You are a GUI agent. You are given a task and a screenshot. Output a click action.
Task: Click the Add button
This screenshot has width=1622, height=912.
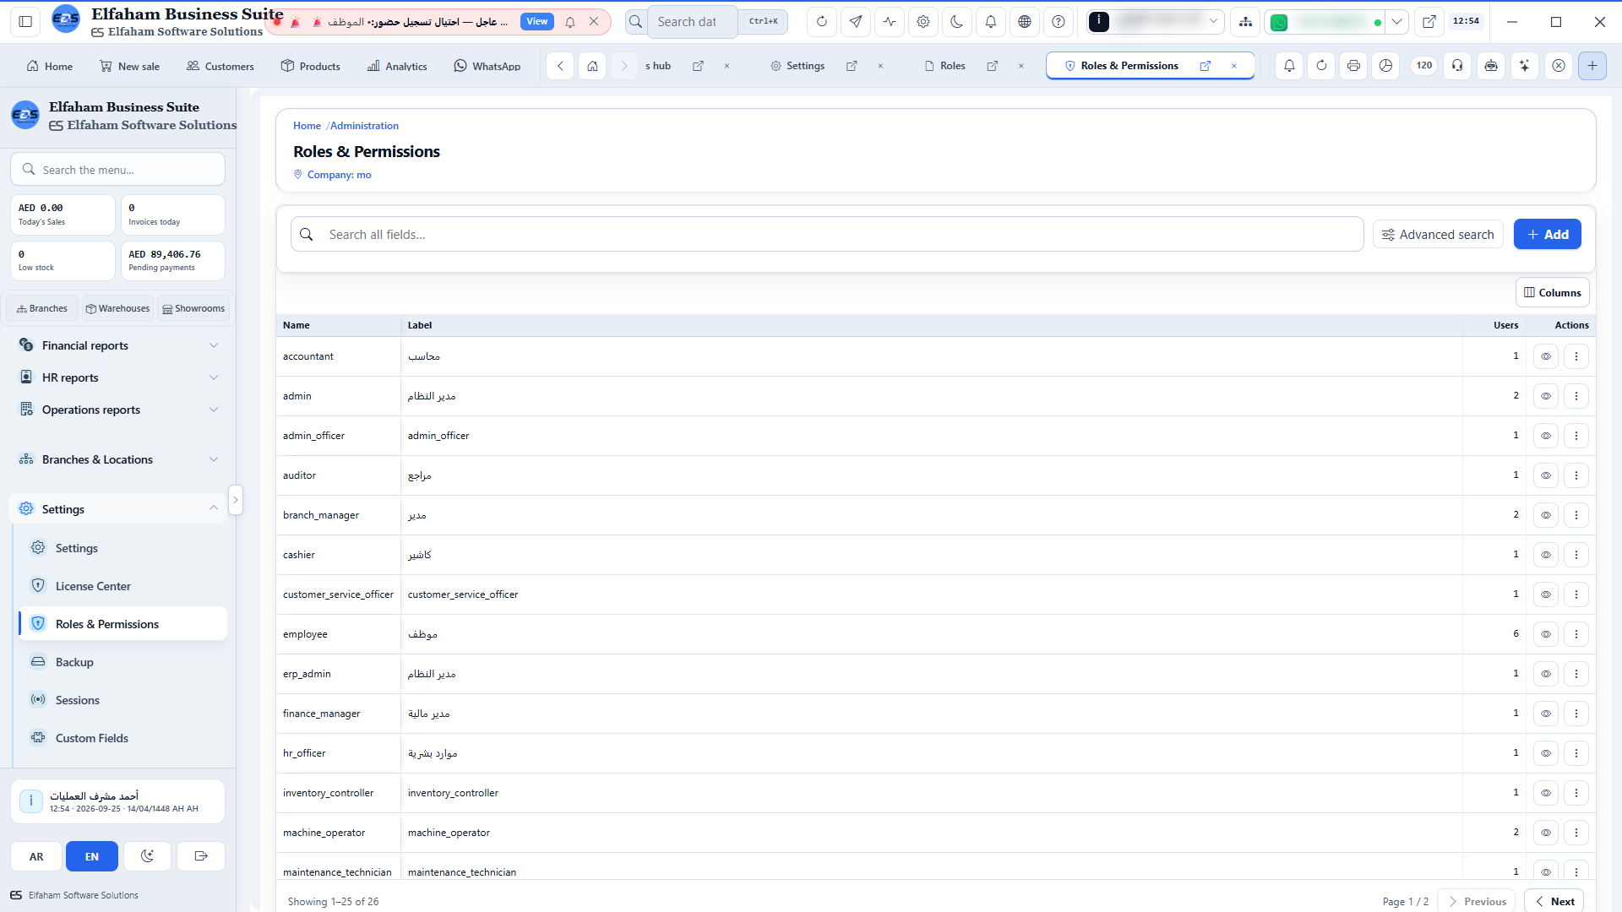[x=1548, y=235]
